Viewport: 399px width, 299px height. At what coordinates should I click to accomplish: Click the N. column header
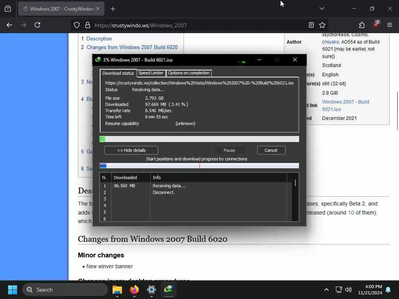105,178
